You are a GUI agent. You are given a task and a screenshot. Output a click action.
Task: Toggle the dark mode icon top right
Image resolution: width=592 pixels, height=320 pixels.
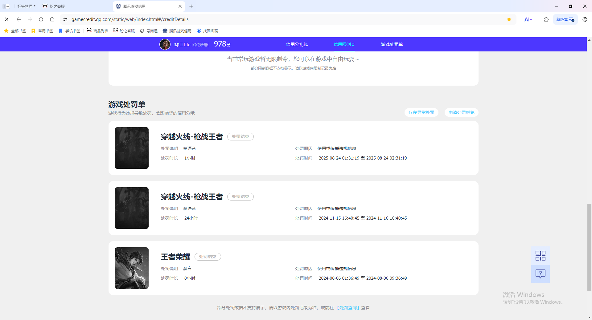point(585,19)
